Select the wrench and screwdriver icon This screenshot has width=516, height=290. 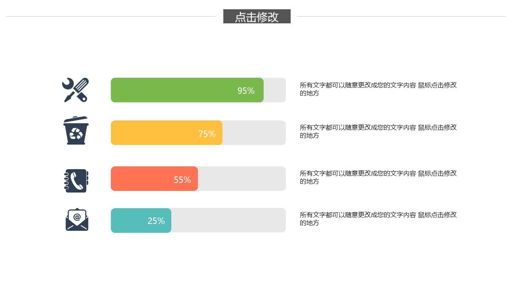pyautogui.click(x=75, y=90)
